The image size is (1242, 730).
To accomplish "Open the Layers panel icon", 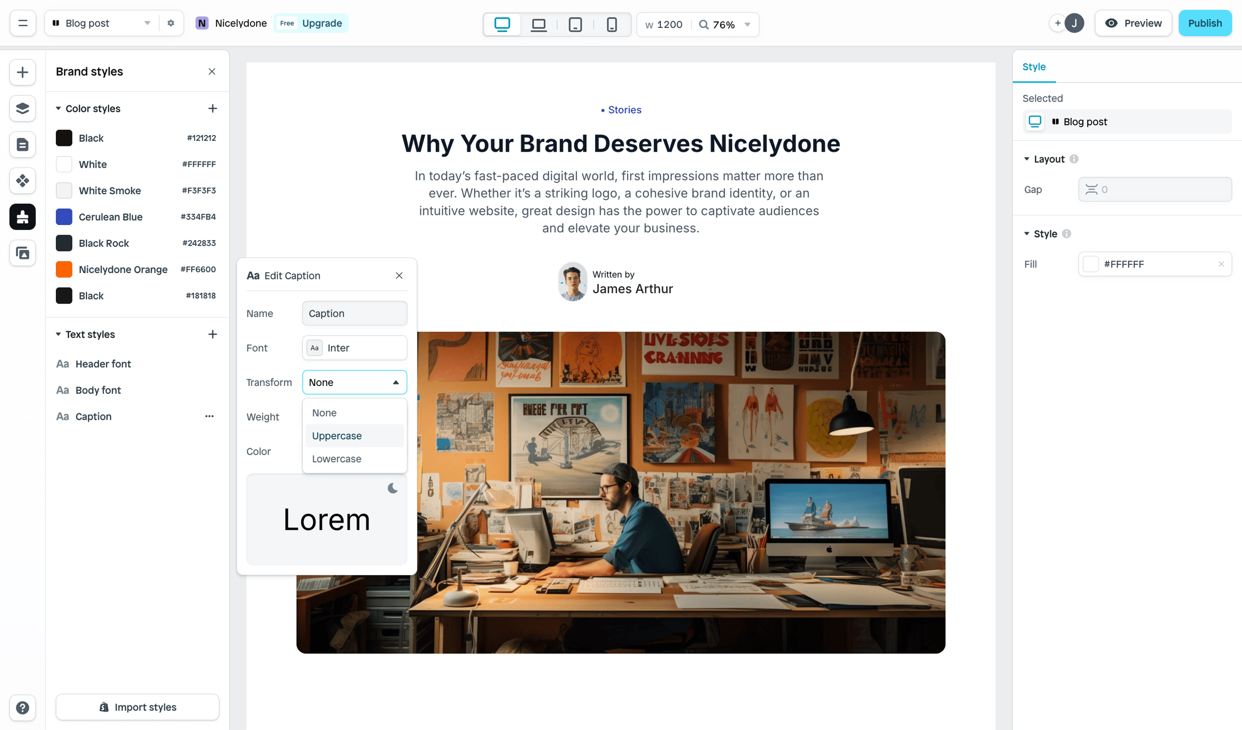I will (22, 108).
